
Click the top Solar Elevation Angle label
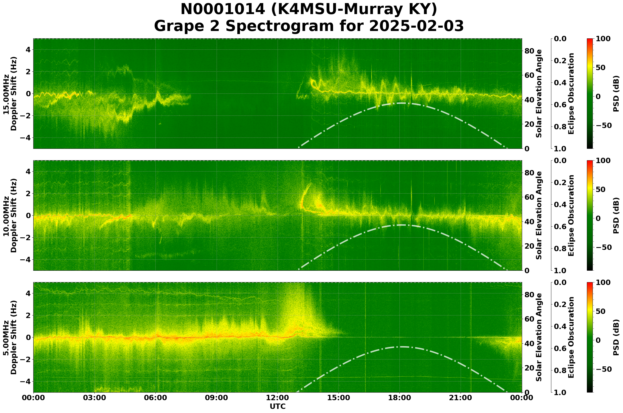539,94
